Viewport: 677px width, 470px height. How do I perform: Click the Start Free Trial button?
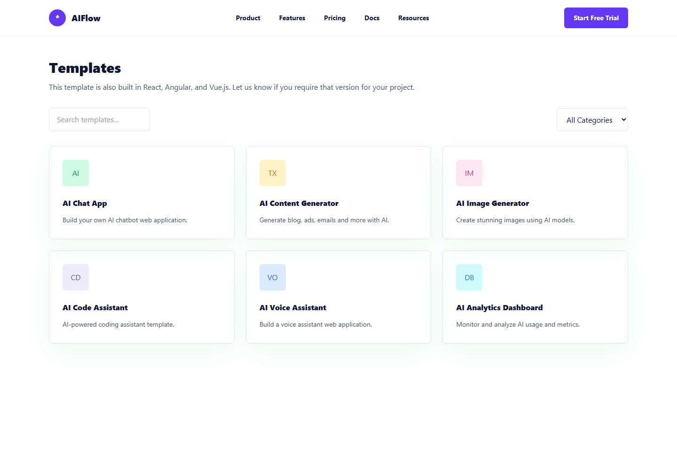(x=596, y=18)
